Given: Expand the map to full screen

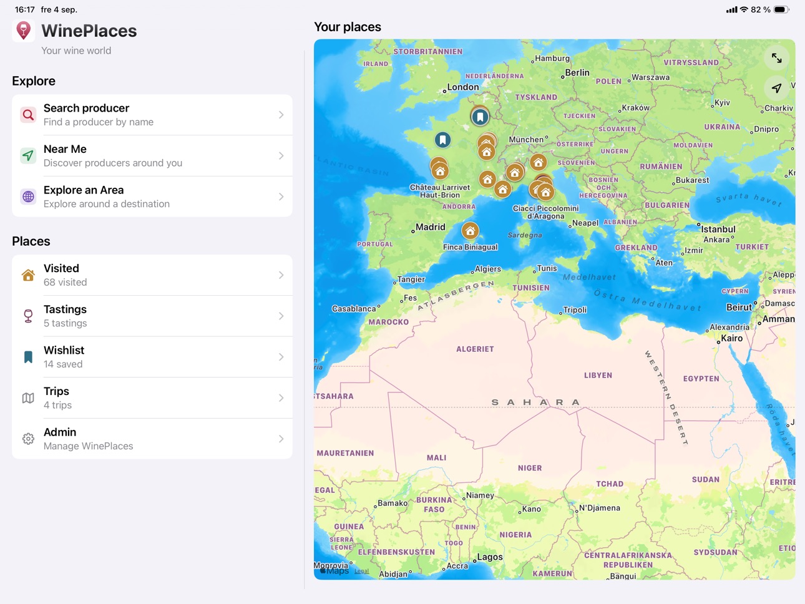Looking at the screenshot, I should [x=776, y=58].
